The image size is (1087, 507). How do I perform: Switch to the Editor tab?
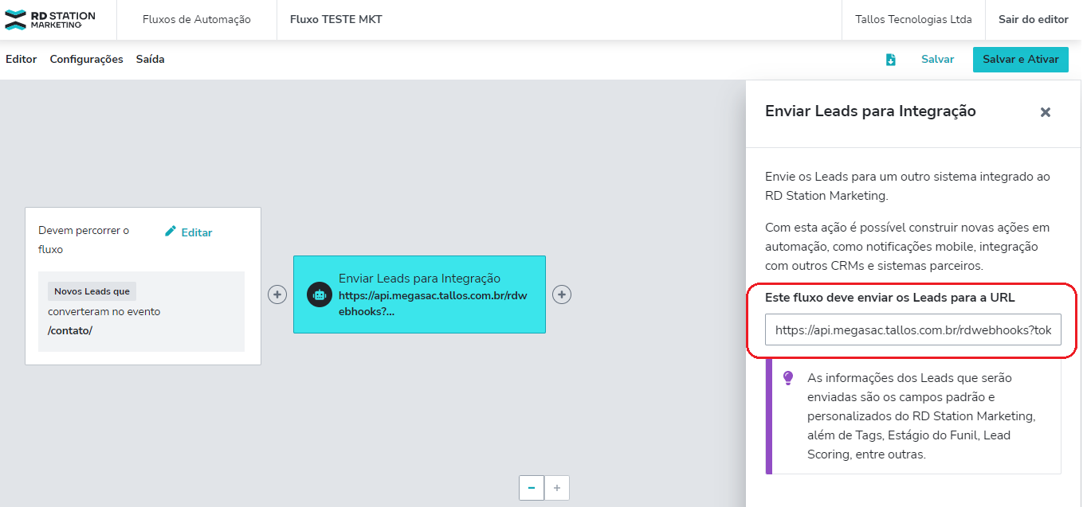click(x=22, y=59)
